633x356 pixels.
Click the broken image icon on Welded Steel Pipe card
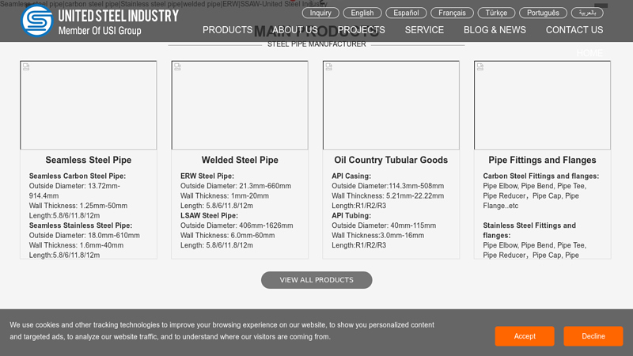click(177, 67)
